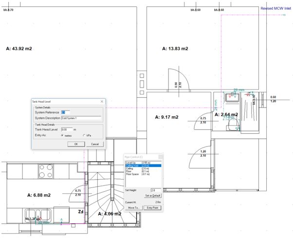Click the toilet symbol in bathroom
The image size is (293, 238).
[233, 125]
